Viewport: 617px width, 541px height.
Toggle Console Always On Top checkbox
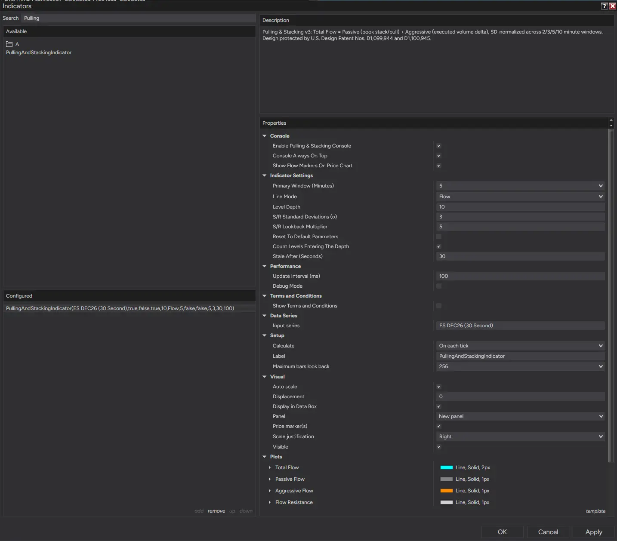pos(439,156)
